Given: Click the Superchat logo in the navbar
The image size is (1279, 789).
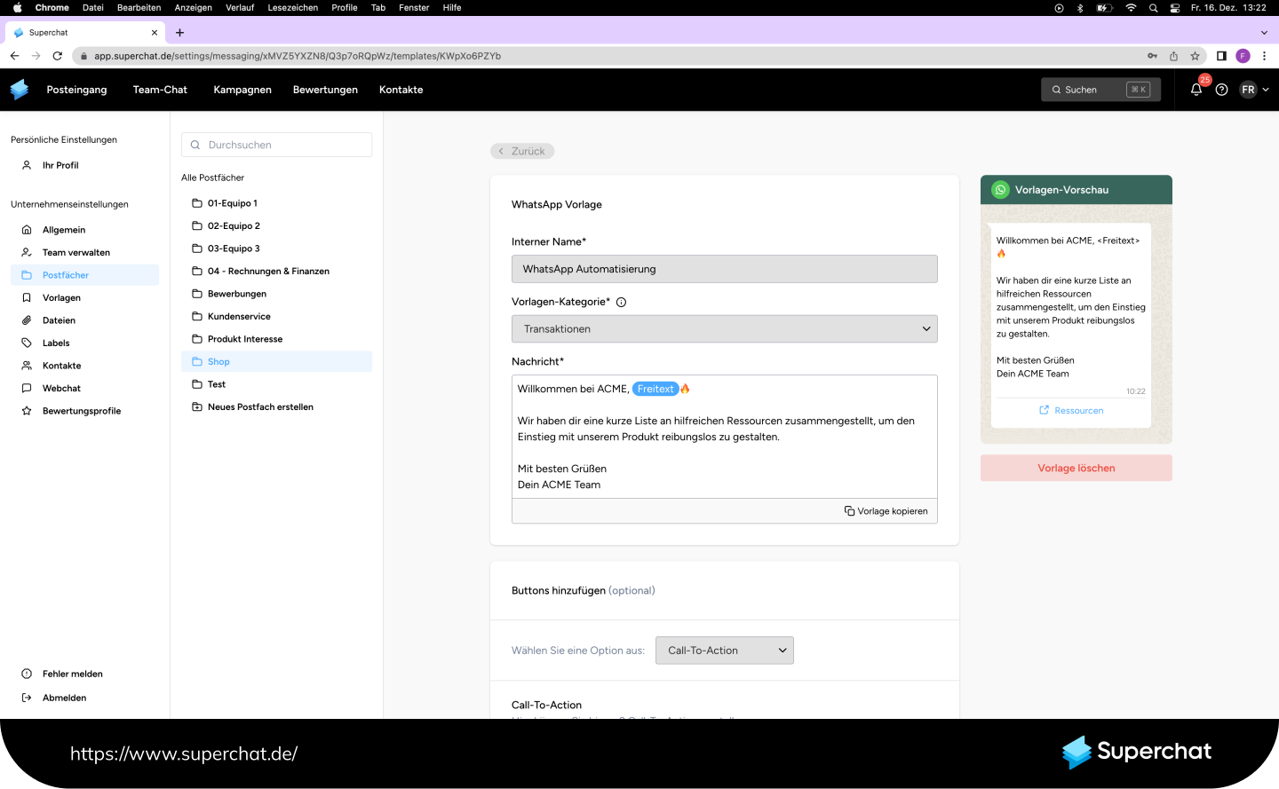Looking at the screenshot, I should (19, 89).
